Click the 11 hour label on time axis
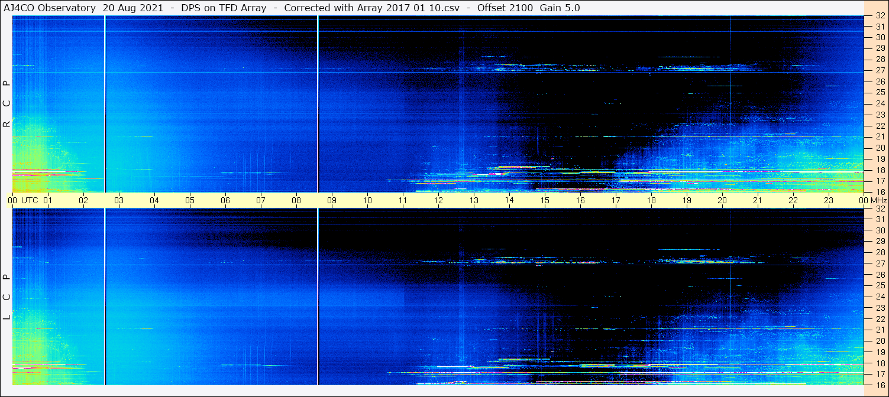Viewport: 889px width, 397px height. (403, 200)
